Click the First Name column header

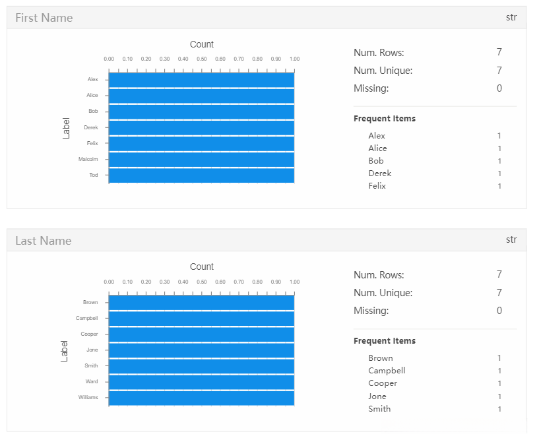(44, 18)
